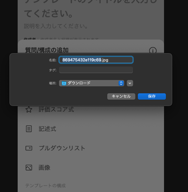
Task: Select the 評価スコア式 question type
Action: (x=56, y=109)
